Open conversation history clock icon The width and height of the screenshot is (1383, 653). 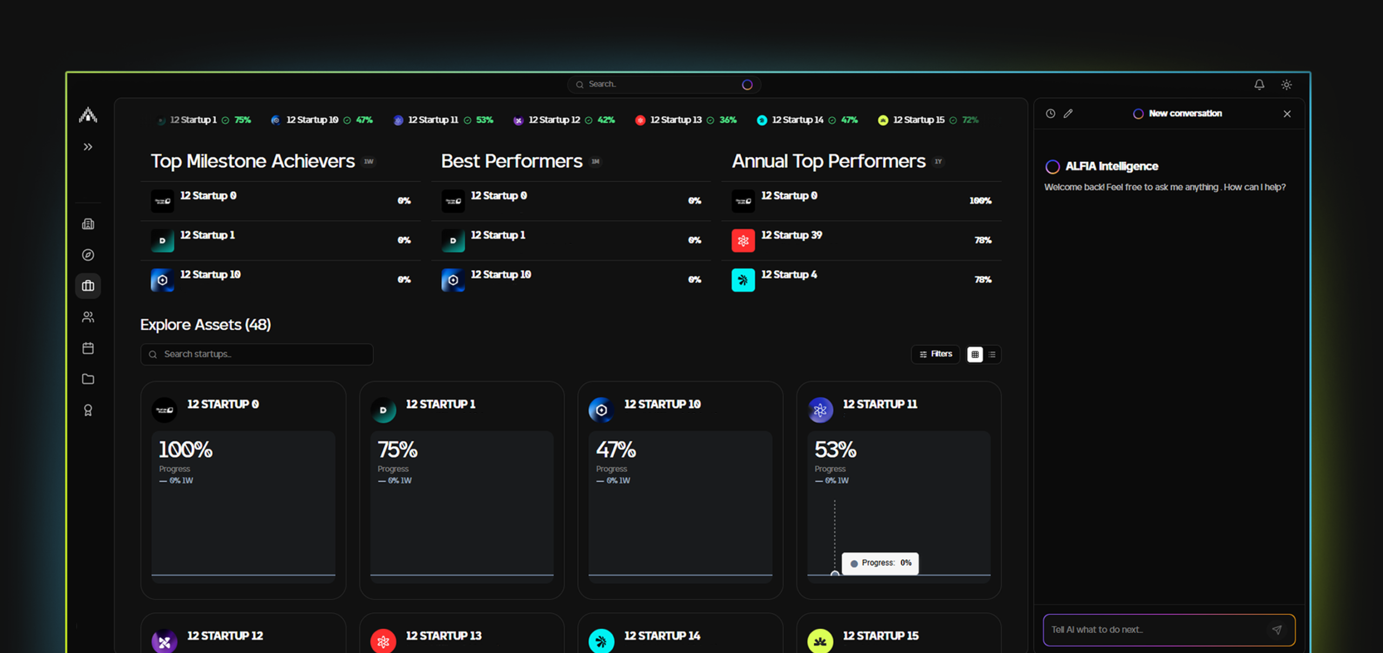coord(1050,113)
